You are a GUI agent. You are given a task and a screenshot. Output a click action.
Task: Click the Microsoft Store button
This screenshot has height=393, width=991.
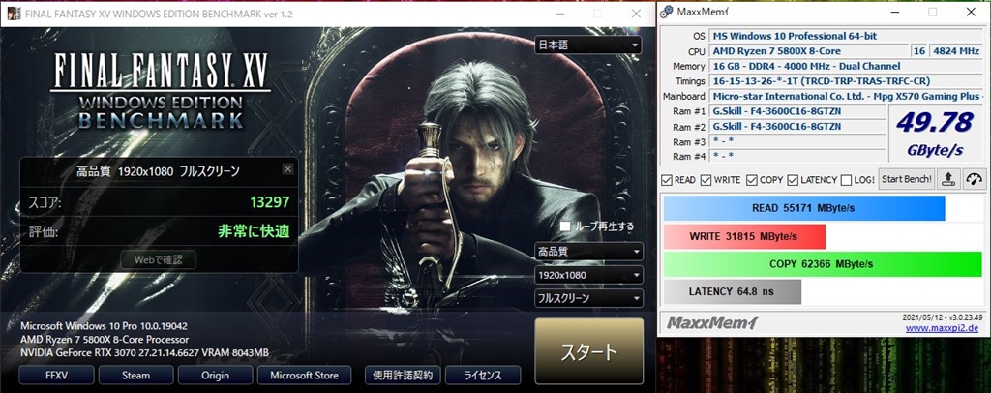tap(304, 375)
